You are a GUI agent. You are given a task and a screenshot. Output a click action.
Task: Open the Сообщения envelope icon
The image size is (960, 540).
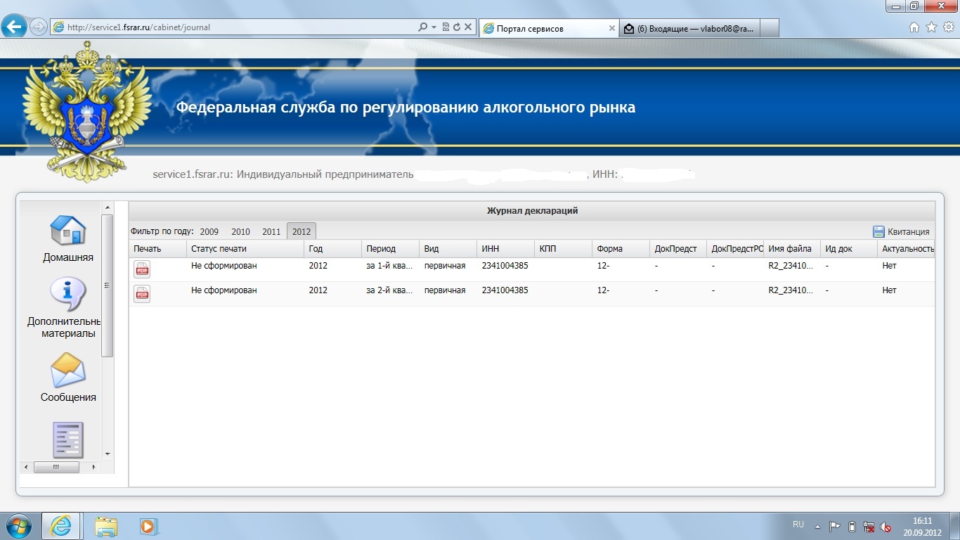67,370
